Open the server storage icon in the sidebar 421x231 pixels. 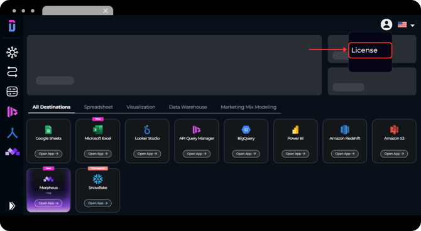coord(12,92)
